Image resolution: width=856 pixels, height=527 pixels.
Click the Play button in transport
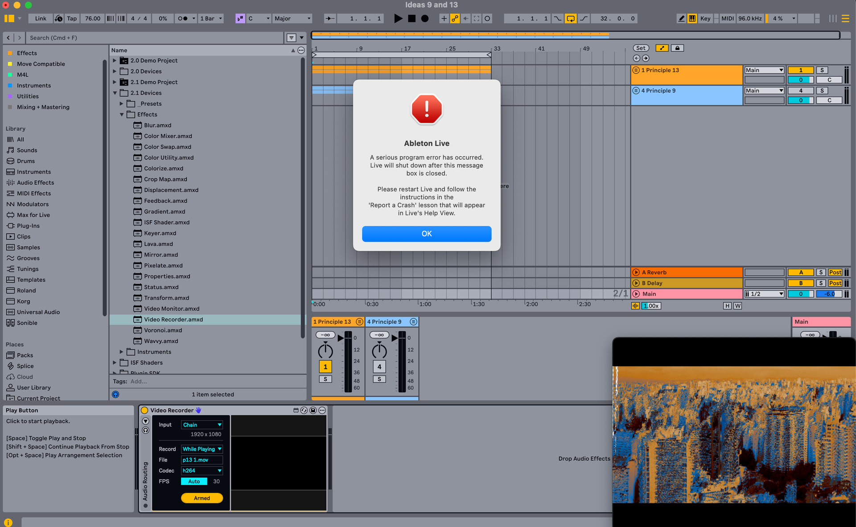(398, 18)
